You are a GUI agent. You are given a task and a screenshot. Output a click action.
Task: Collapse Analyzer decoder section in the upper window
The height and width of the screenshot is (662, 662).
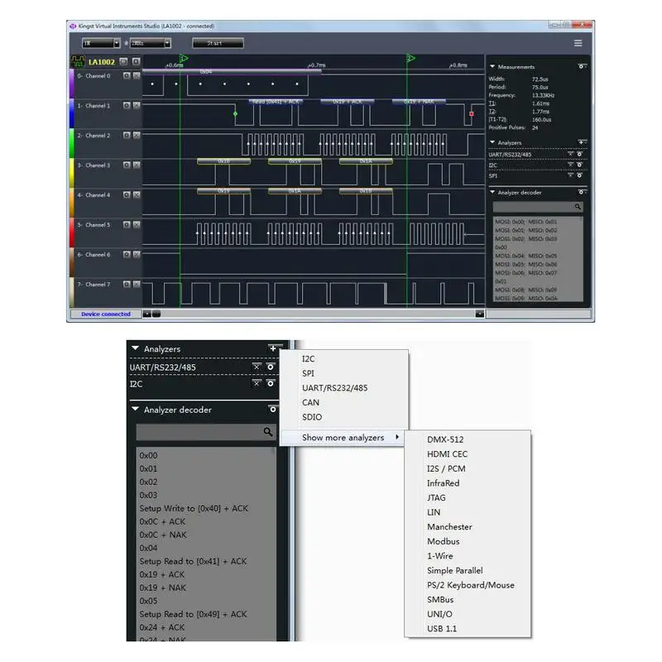coord(492,192)
